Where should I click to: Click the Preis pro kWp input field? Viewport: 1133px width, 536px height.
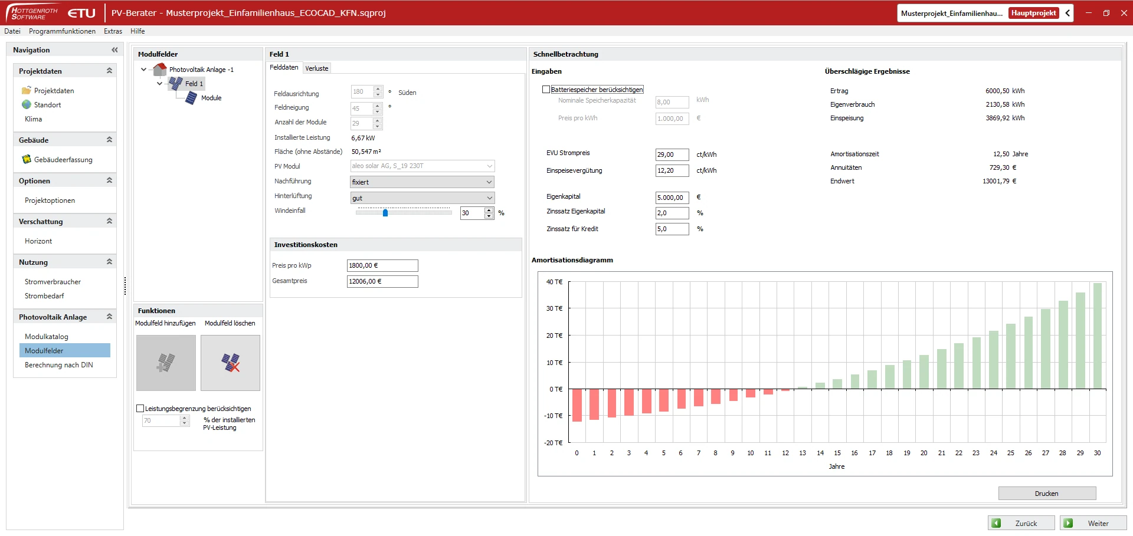(382, 265)
